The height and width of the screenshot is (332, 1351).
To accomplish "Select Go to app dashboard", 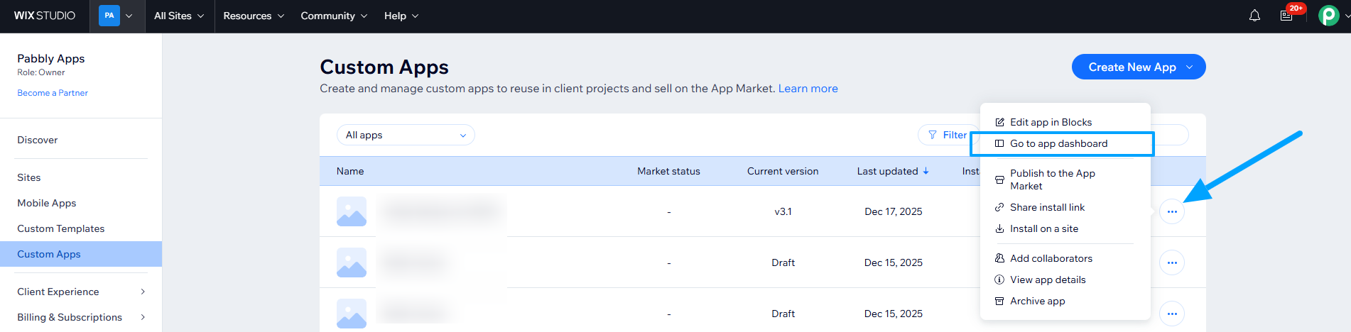I will 1058,143.
